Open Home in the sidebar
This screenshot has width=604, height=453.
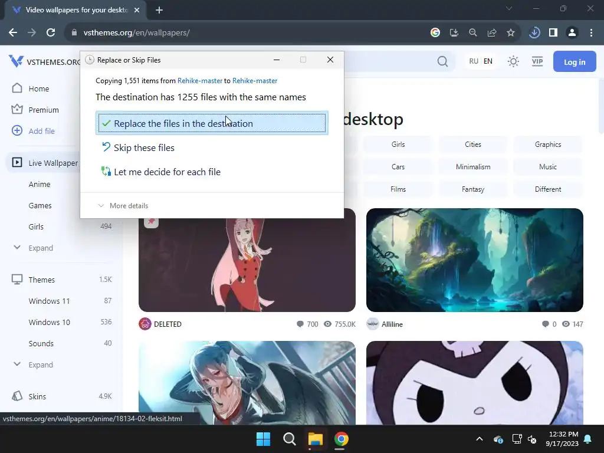(38, 88)
